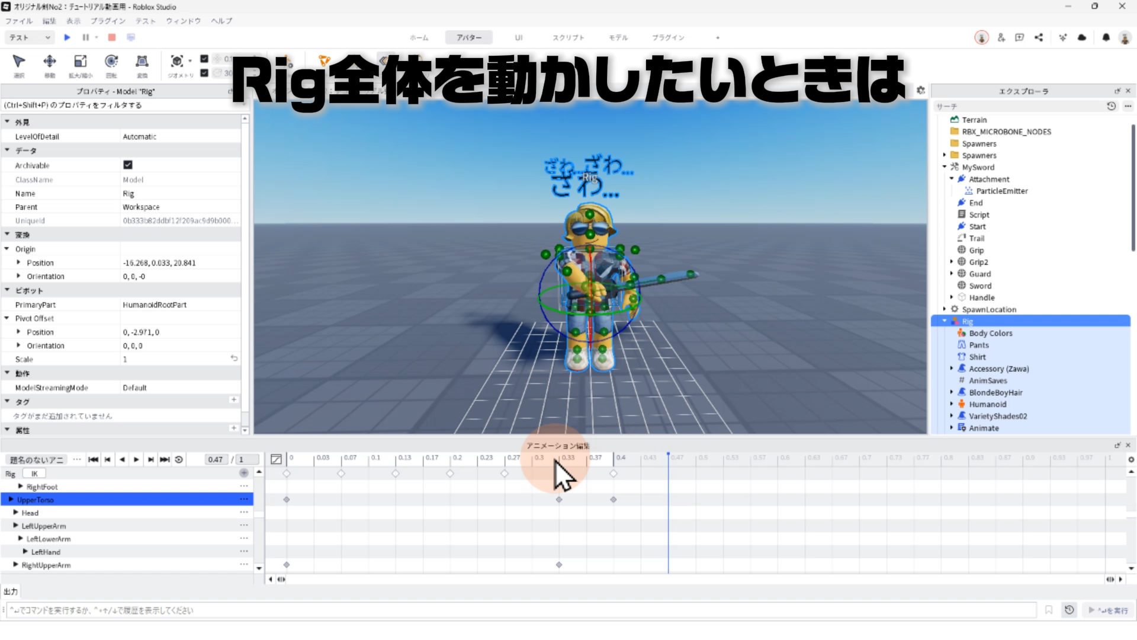Image resolution: width=1137 pixels, height=640 pixels.
Task: Toggle animation loop icon in timeline
Action: pyautogui.click(x=179, y=459)
